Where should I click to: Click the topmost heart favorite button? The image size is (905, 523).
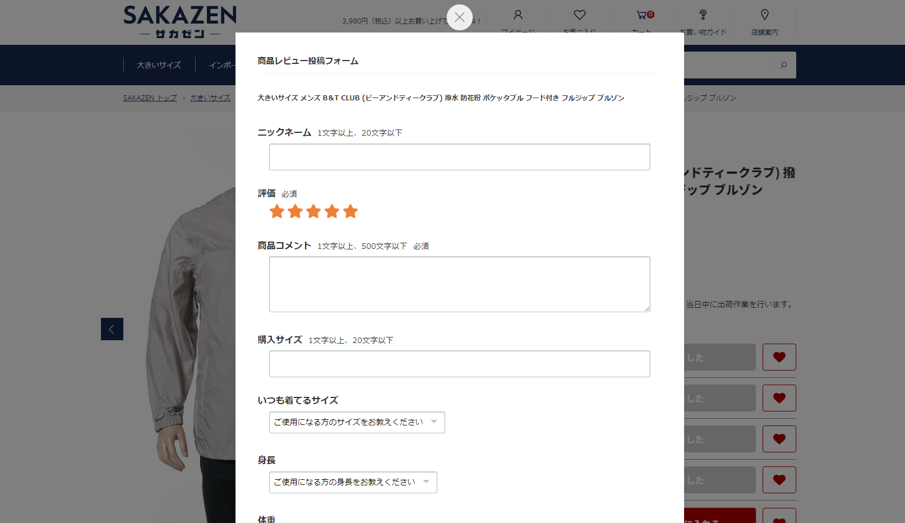[779, 357]
